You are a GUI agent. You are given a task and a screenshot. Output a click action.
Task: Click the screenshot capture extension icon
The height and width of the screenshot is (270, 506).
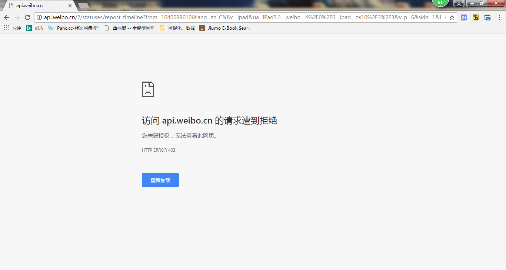click(x=487, y=17)
